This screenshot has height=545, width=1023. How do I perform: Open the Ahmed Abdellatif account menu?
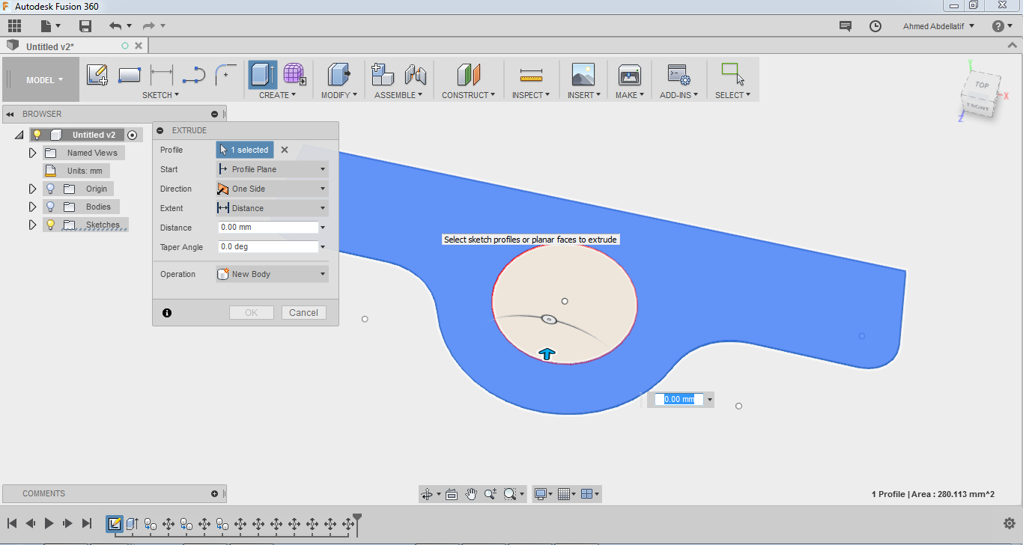point(939,26)
